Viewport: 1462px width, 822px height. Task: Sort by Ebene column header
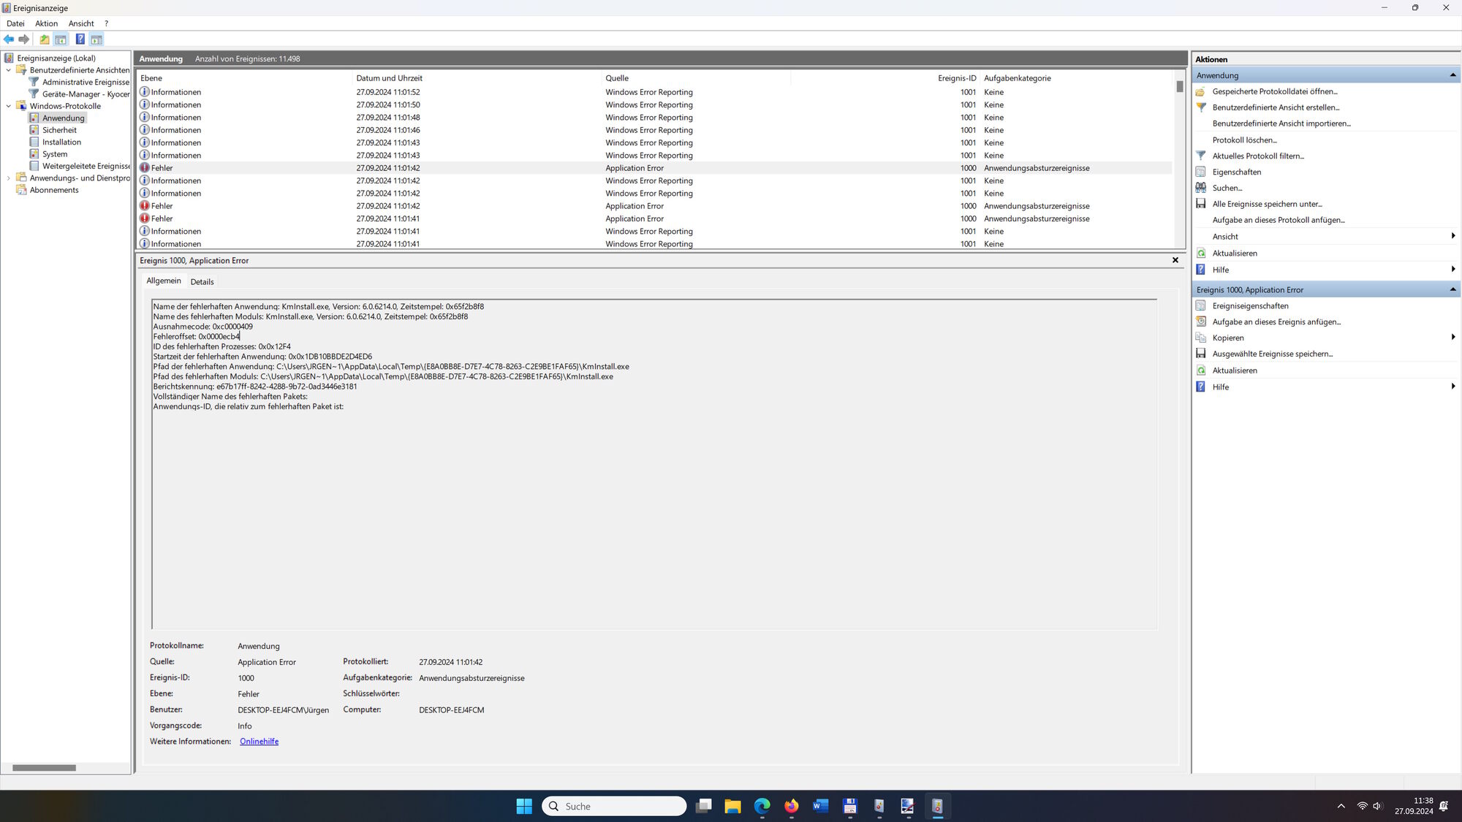tap(245, 78)
